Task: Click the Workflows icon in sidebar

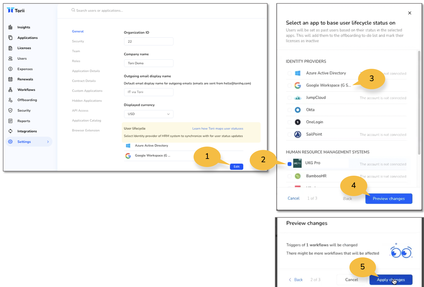Action: pyautogui.click(x=10, y=90)
